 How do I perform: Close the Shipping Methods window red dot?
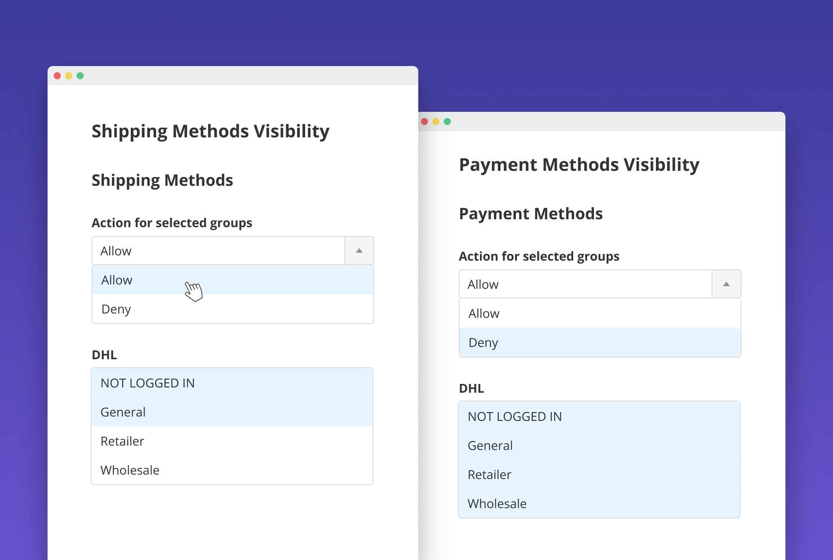[57, 76]
